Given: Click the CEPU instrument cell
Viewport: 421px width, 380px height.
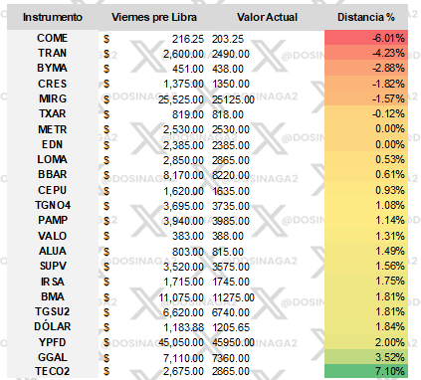Looking at the screenshot, I should [53, 190].
